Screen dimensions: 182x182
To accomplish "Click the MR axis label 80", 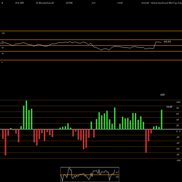I will 178,108.
